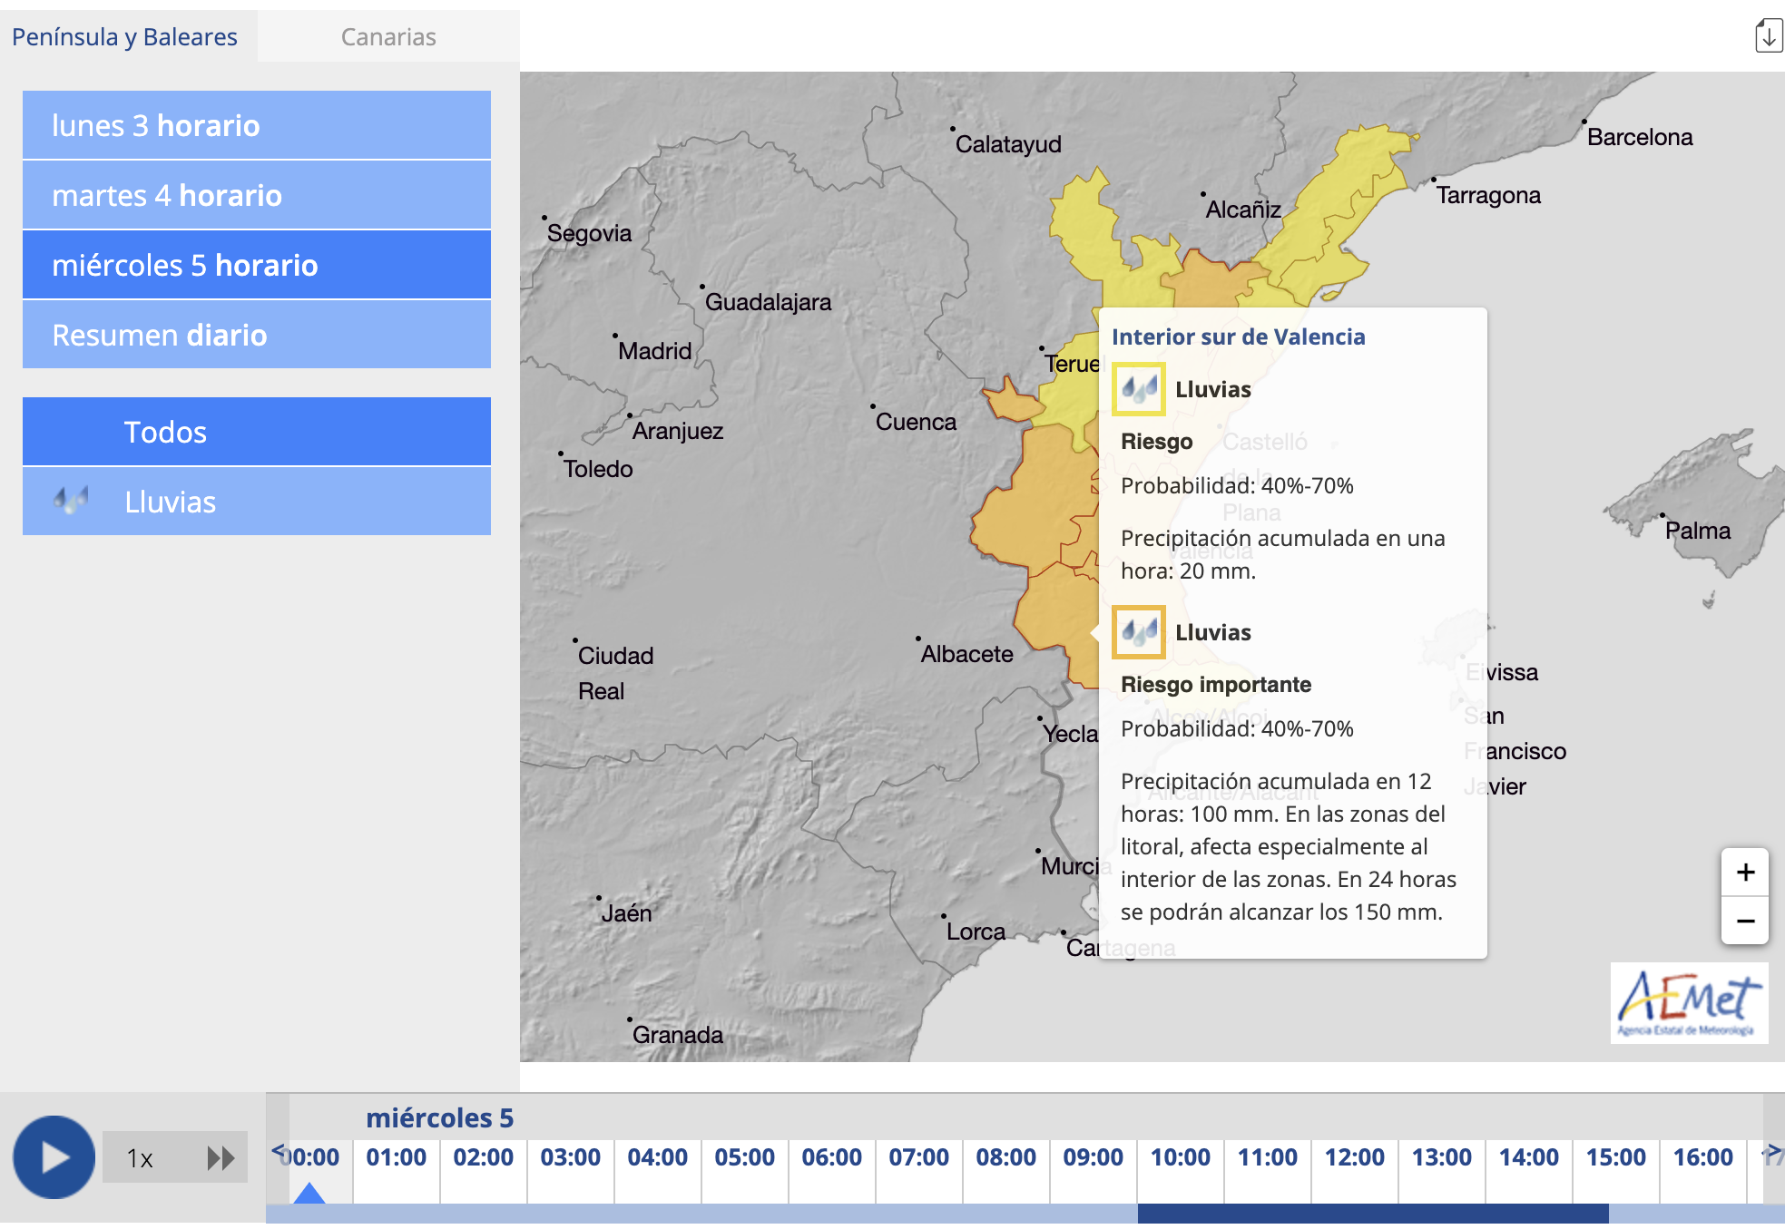Select martes 4 horario
Image resolution: width=1785 pixels, height=1229 pixels.
257,195
